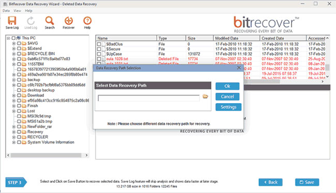
Task: Click the Download folder icon in tree
Action: [x=24, y=95]
